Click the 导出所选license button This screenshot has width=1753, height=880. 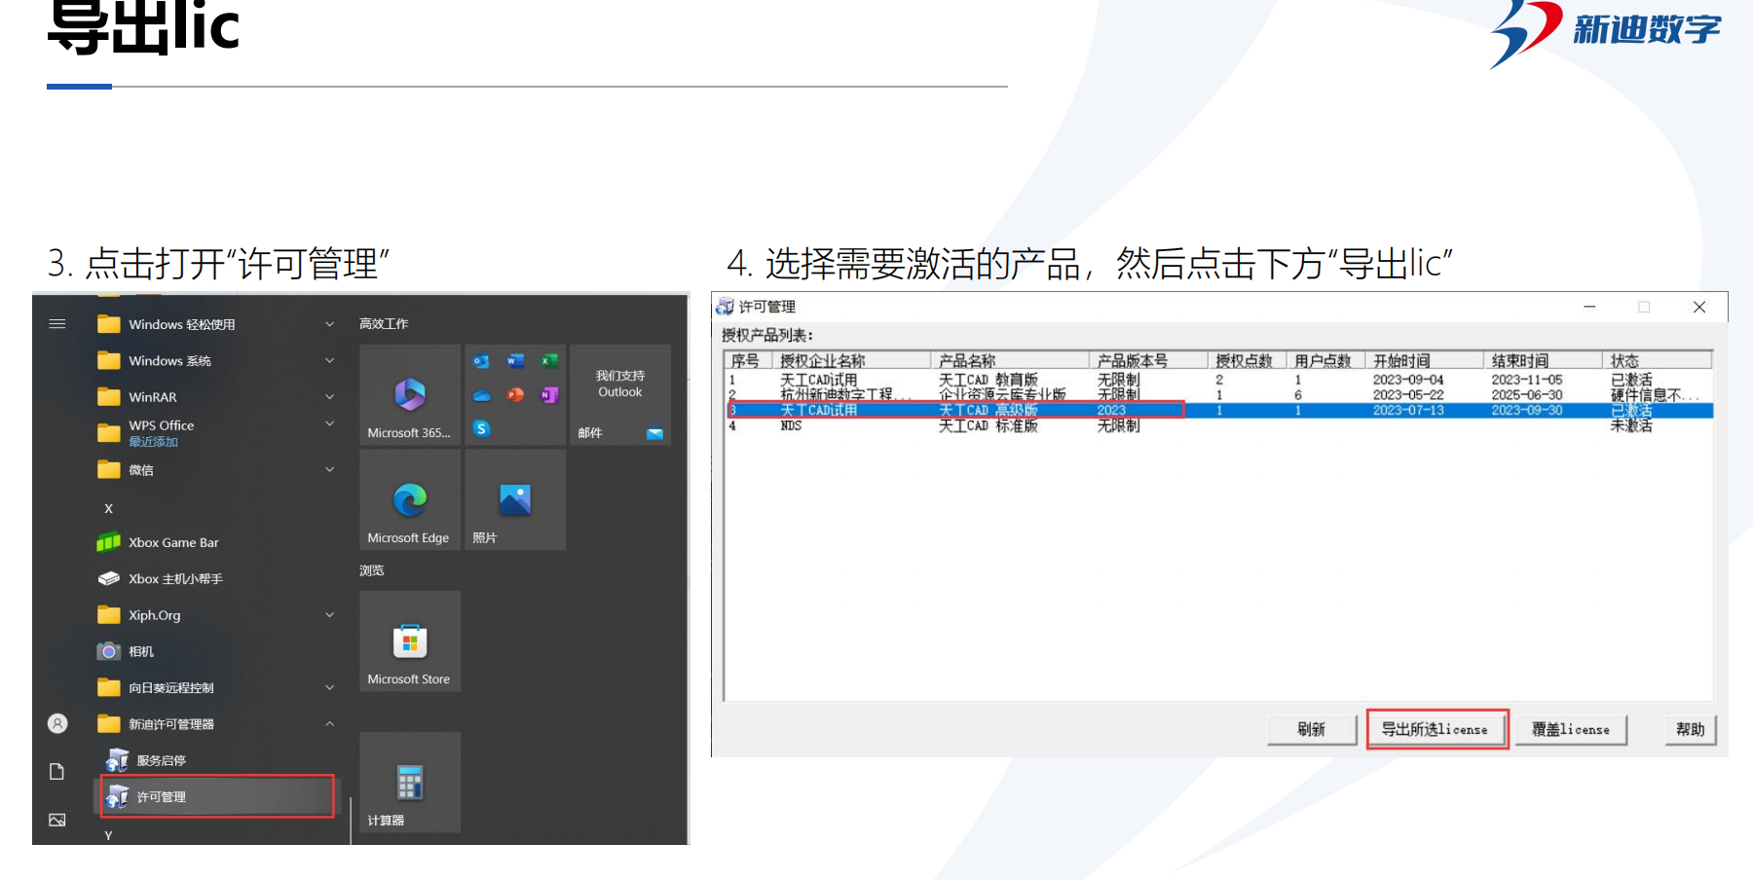[1436, 729]
